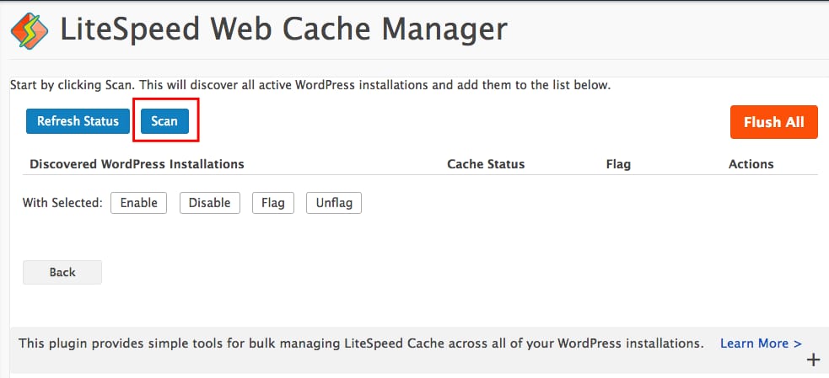Screen dimensions: 829x378
Task: Click the plugin description text in footer
Action: tap(361, 343)
